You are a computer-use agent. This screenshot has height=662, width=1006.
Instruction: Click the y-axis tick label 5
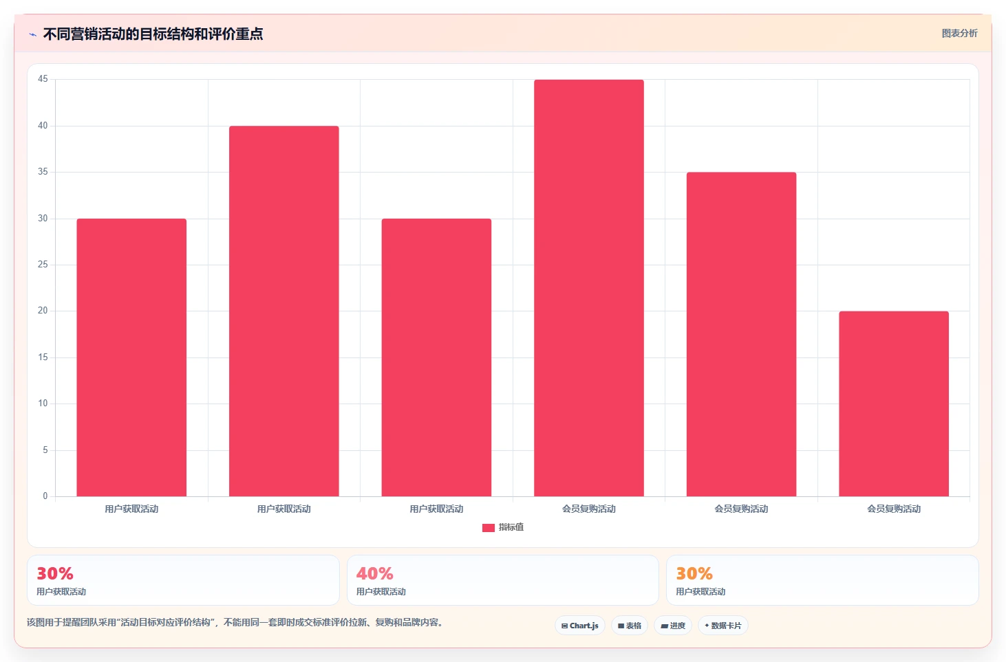tap(45, 450)
